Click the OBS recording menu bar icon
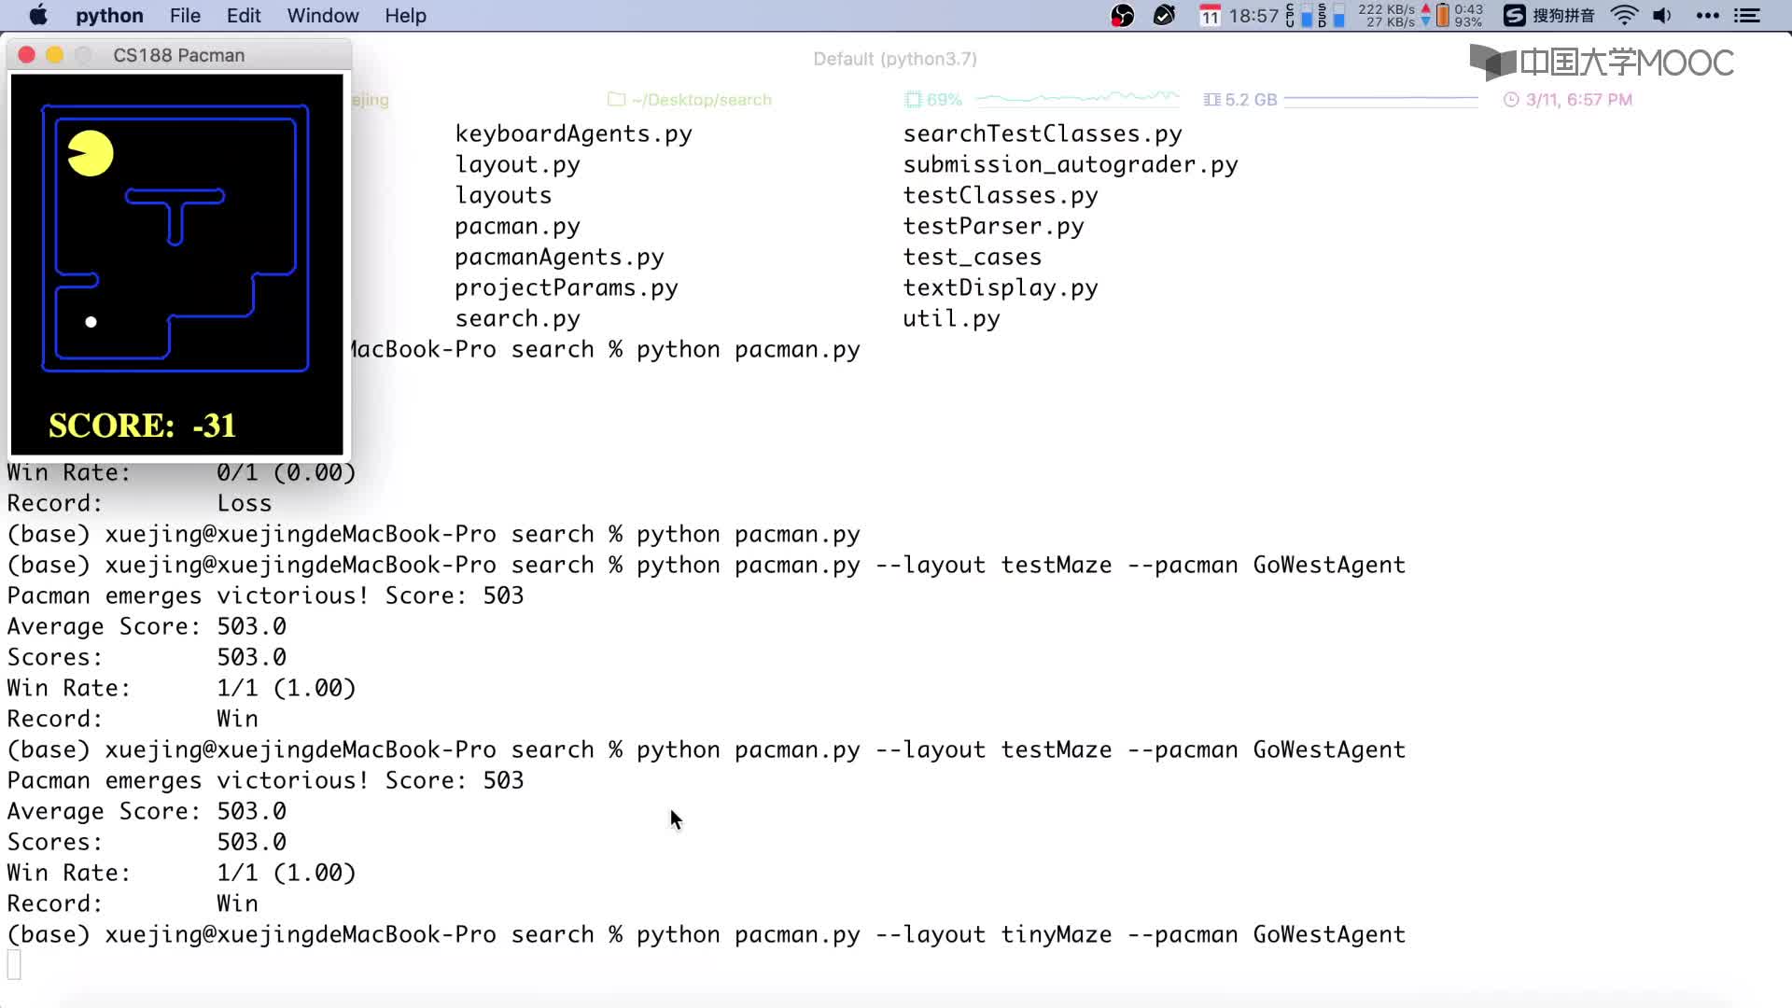1792x1008 pixels. click(x=1122, y=16)
